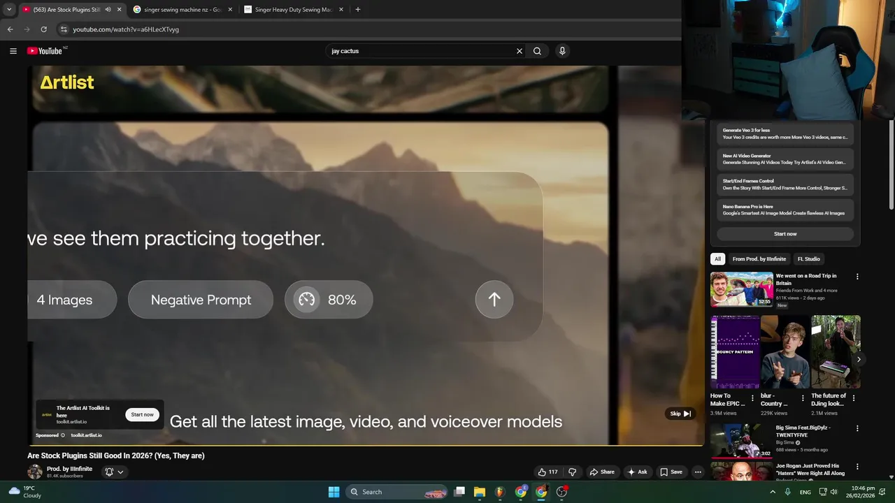Click the Ask button

[x=637, y=472]
